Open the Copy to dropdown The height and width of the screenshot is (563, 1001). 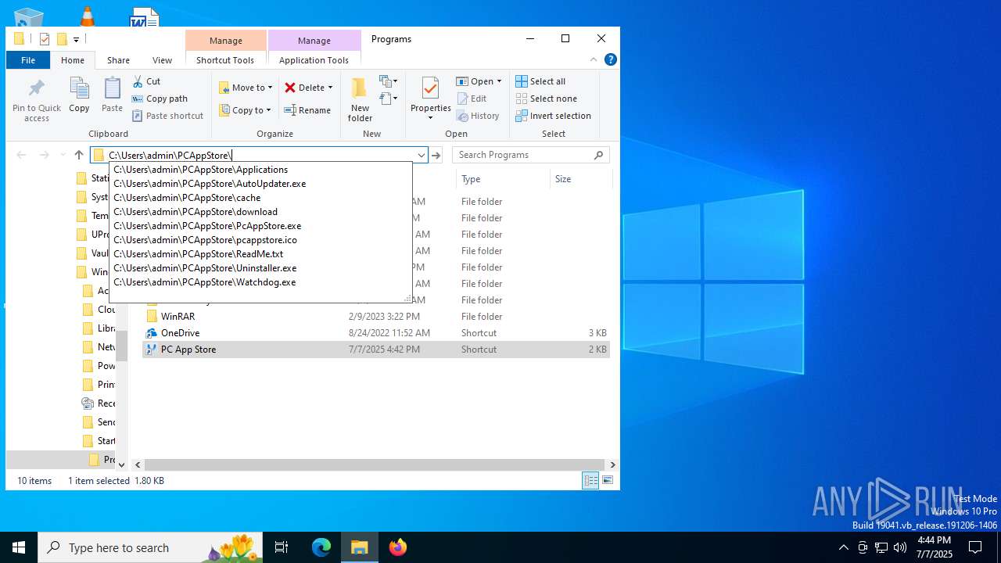[x=246, y=110]
